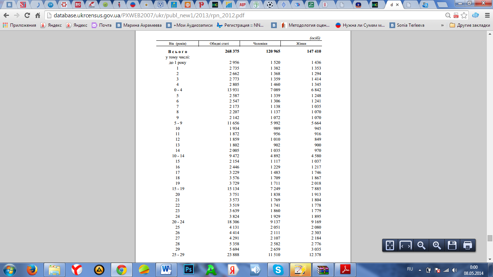Viewport: 493px width, 277px height.
Task: Click the Жінки column header
Action: point(301,44)
